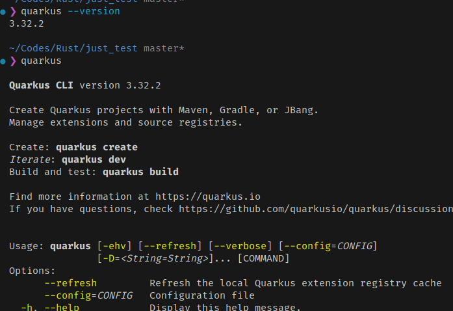Click [--config=CONFIG] in the Usage line
This screenshot has width=453, height=311.
pos(328,246)
